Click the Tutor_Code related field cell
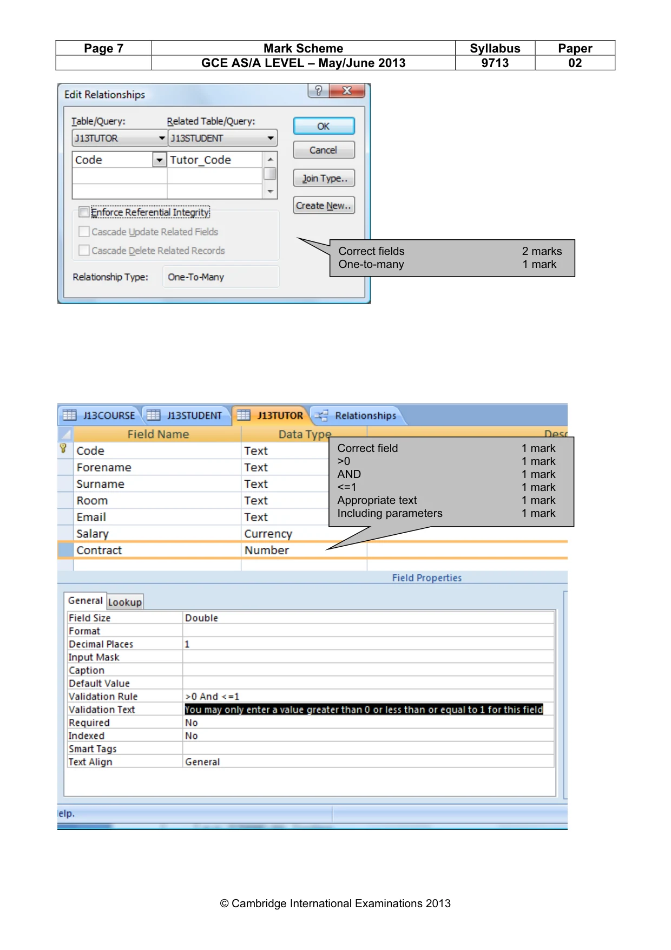Screen dimensions: 671x950 (x=215, y=160)
